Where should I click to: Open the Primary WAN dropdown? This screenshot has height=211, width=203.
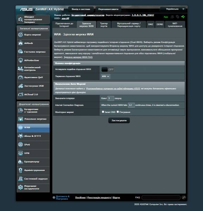pos(106,76)
